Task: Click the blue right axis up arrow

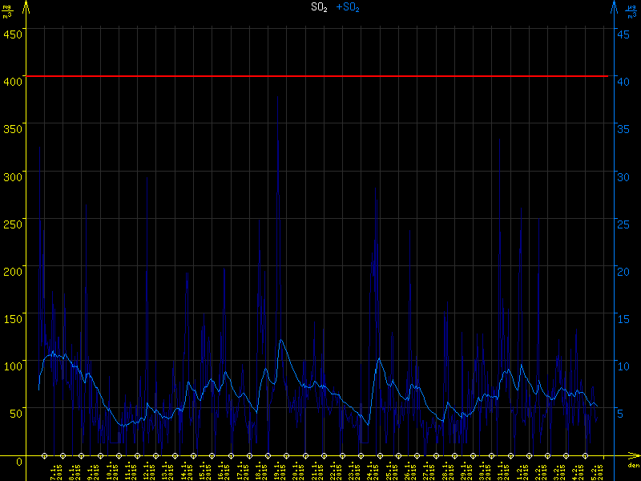Action: click(614, 8)
